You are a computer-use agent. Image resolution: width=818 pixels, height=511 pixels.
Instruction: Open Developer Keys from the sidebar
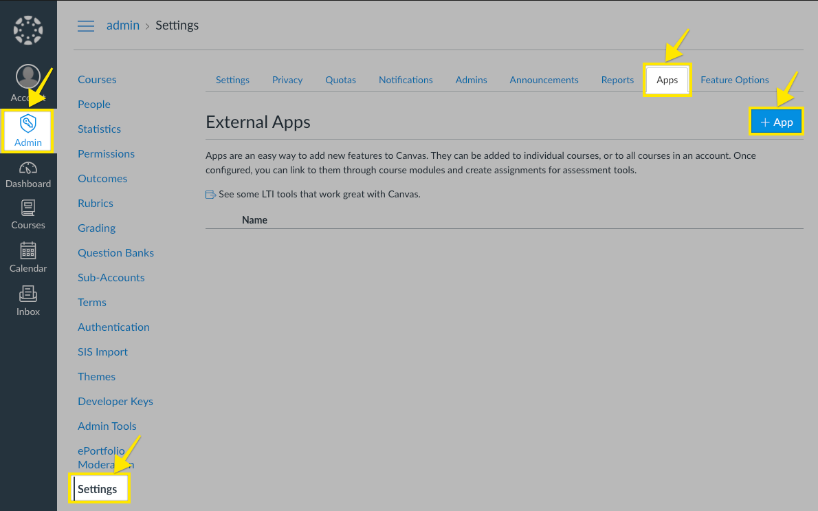click(x=115, y=401)
